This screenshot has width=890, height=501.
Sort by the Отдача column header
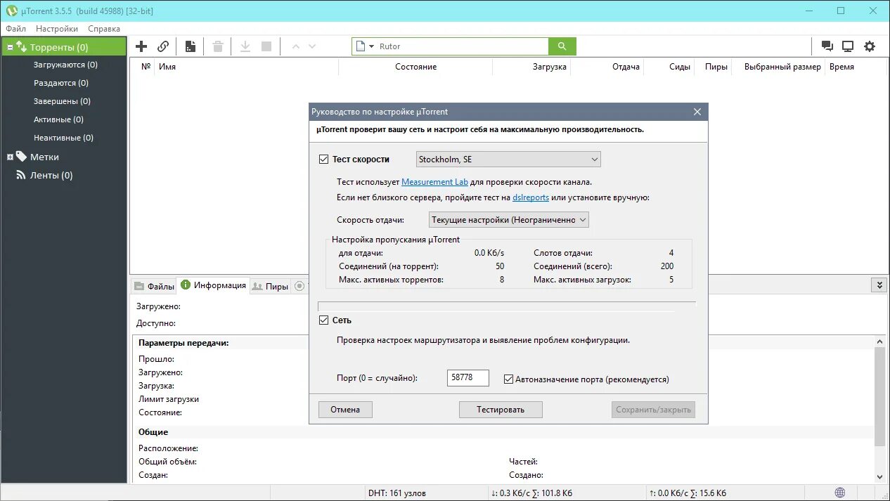point(607,67)
